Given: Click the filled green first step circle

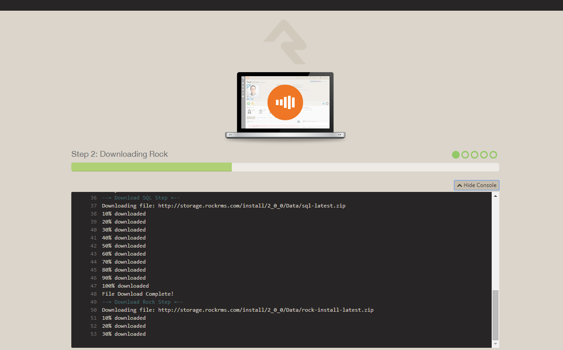Looking at the screenshot, I should [456, 155].
